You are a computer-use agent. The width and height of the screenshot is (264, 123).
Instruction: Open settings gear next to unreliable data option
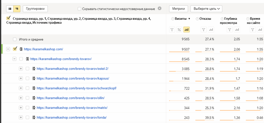160,8
